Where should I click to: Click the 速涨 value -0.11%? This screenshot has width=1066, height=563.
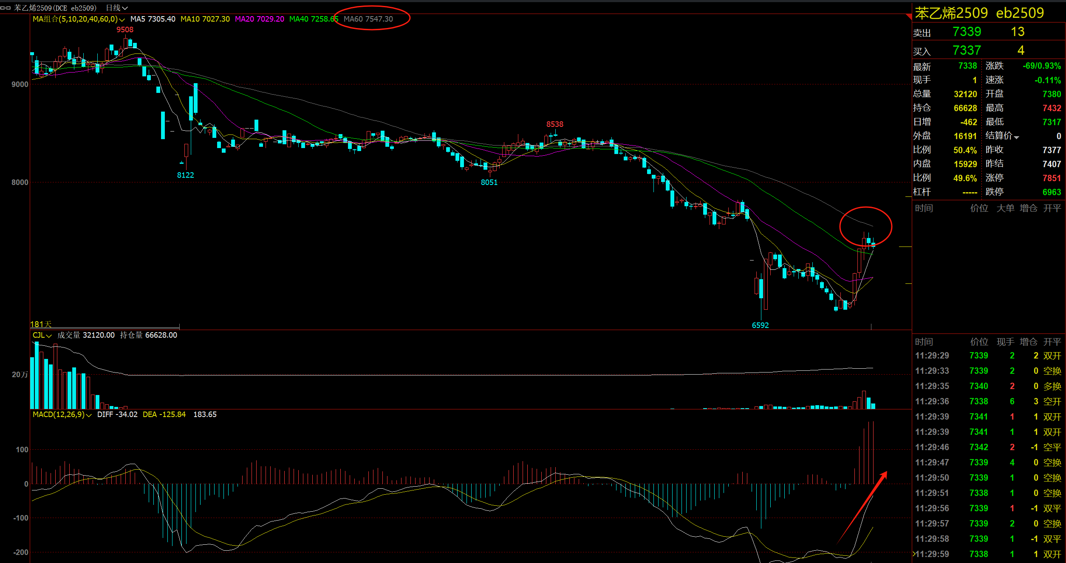coord(1047,80)
